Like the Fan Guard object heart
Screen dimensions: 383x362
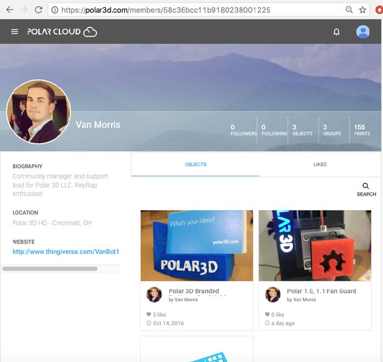(267, 314)
